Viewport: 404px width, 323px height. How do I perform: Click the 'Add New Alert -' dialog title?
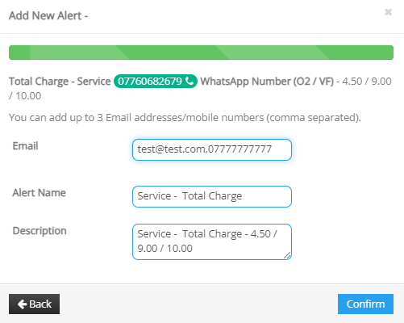[48, 15]
